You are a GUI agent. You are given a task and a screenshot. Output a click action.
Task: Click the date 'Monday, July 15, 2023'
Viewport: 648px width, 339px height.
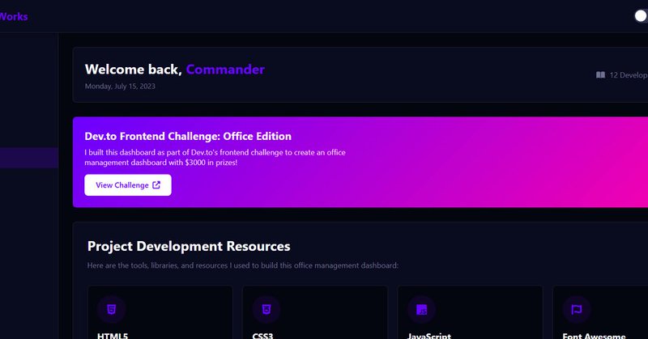120,87
